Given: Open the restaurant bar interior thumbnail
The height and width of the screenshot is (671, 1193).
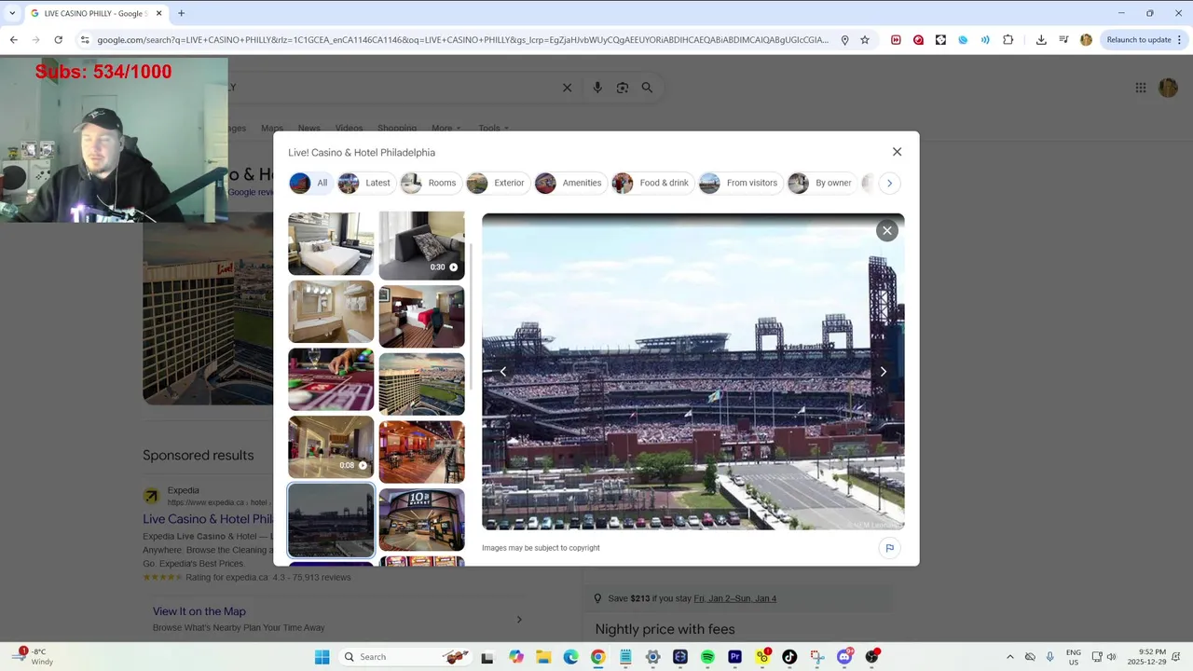Looking at the screenshot, I should [421, 451].
